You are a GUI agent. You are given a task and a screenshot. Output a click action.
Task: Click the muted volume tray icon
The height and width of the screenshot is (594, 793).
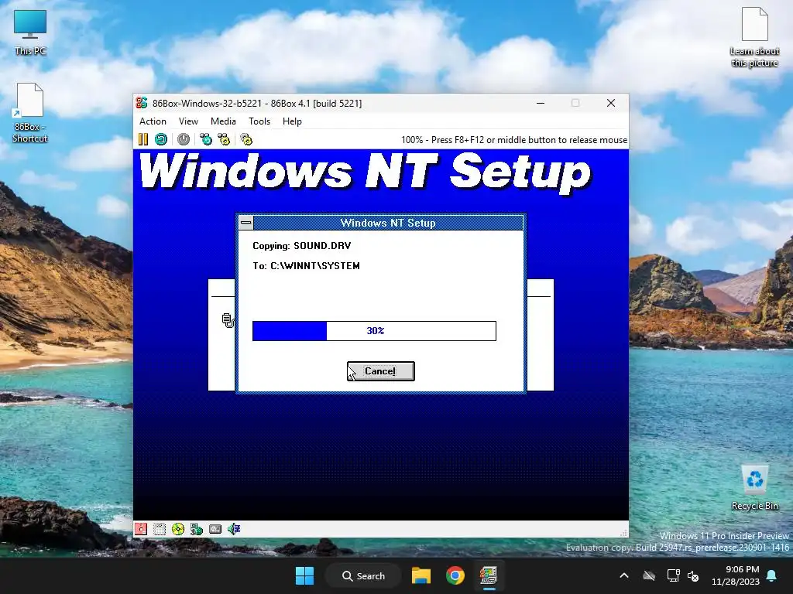[x=693, y=575]
